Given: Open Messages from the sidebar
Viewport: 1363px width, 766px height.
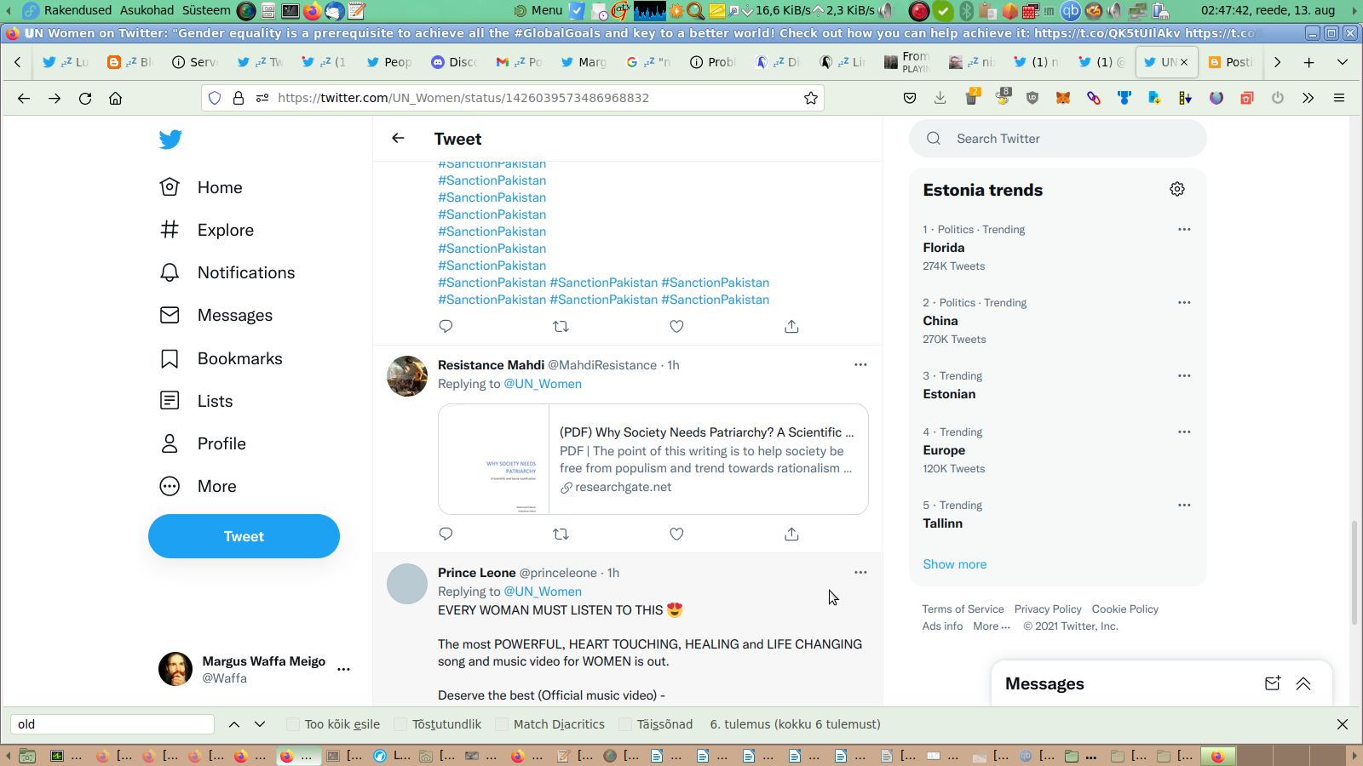Looking at the screenshot, I should coord(216,315).
